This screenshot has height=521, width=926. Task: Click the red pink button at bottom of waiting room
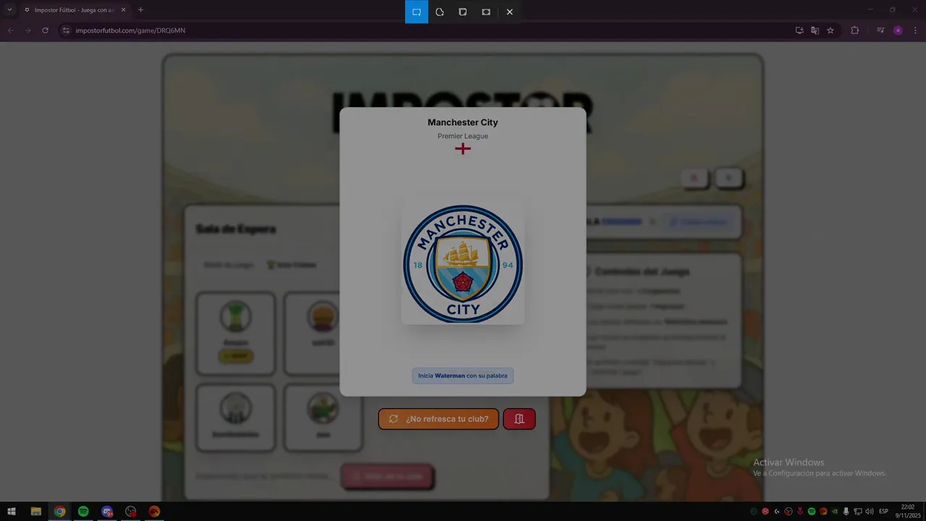point(387,476)
